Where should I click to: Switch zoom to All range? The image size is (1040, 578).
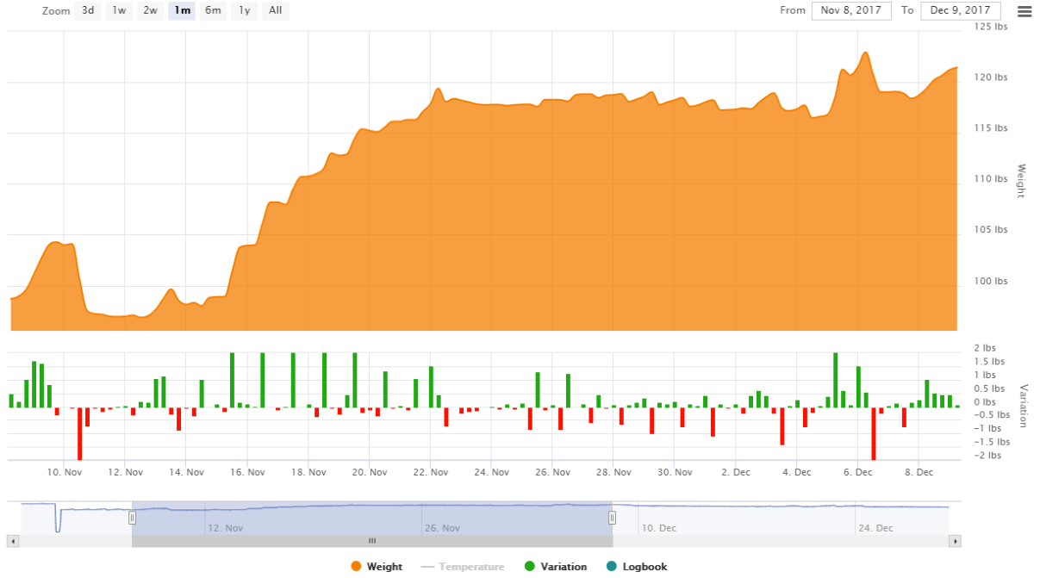275,11
